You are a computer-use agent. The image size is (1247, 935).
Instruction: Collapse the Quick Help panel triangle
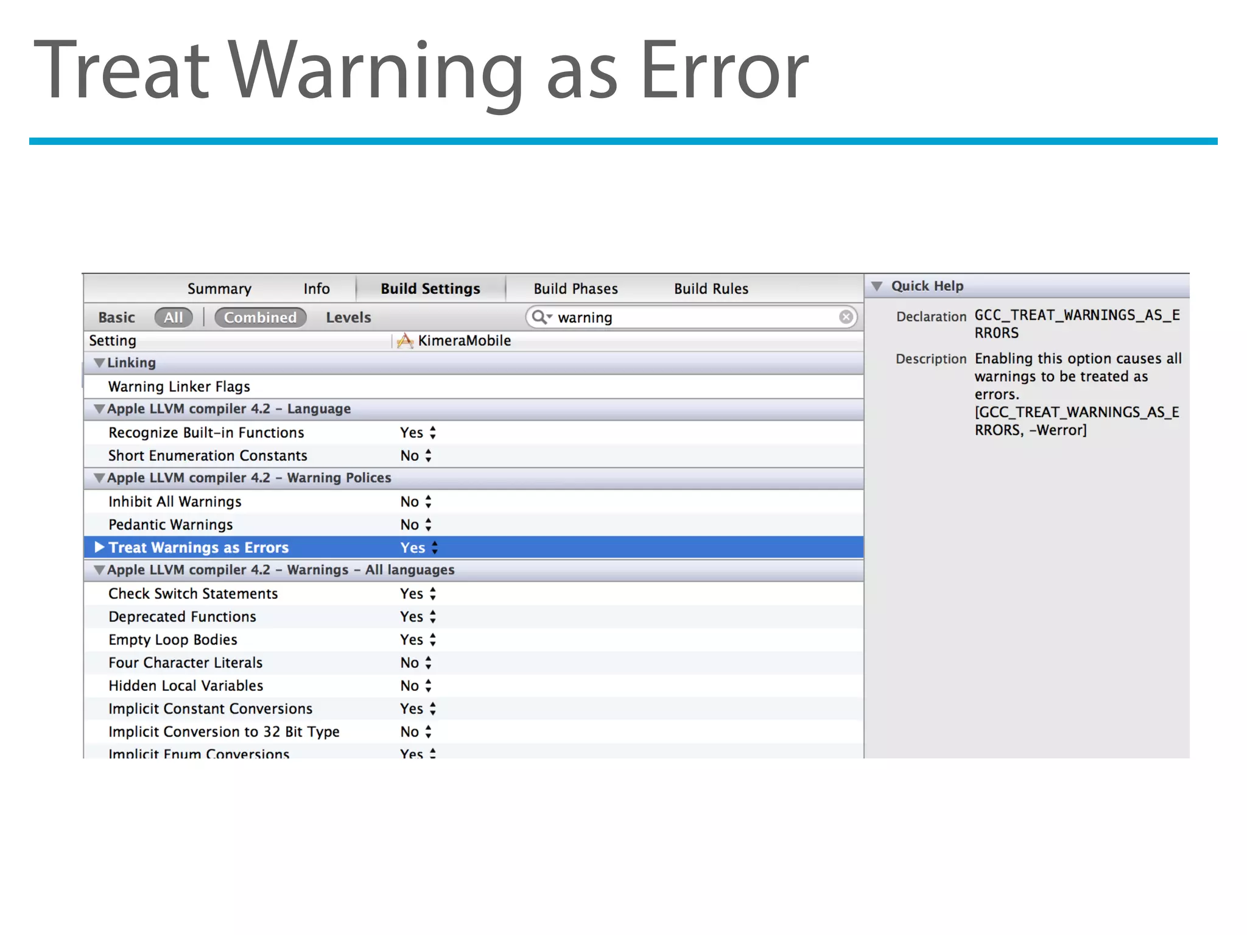click(877, 286)
